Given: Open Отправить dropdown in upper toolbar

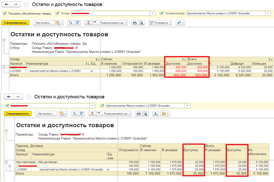Looking at the screenshot, I should tap(160, 23).
